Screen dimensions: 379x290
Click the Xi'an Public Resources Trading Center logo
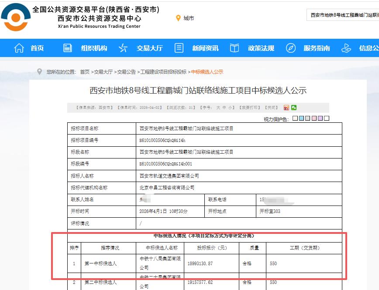(x=16, y=17)
